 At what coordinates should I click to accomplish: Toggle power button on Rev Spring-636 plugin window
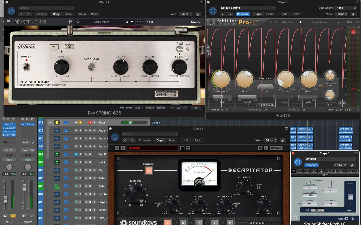point(11,11)
